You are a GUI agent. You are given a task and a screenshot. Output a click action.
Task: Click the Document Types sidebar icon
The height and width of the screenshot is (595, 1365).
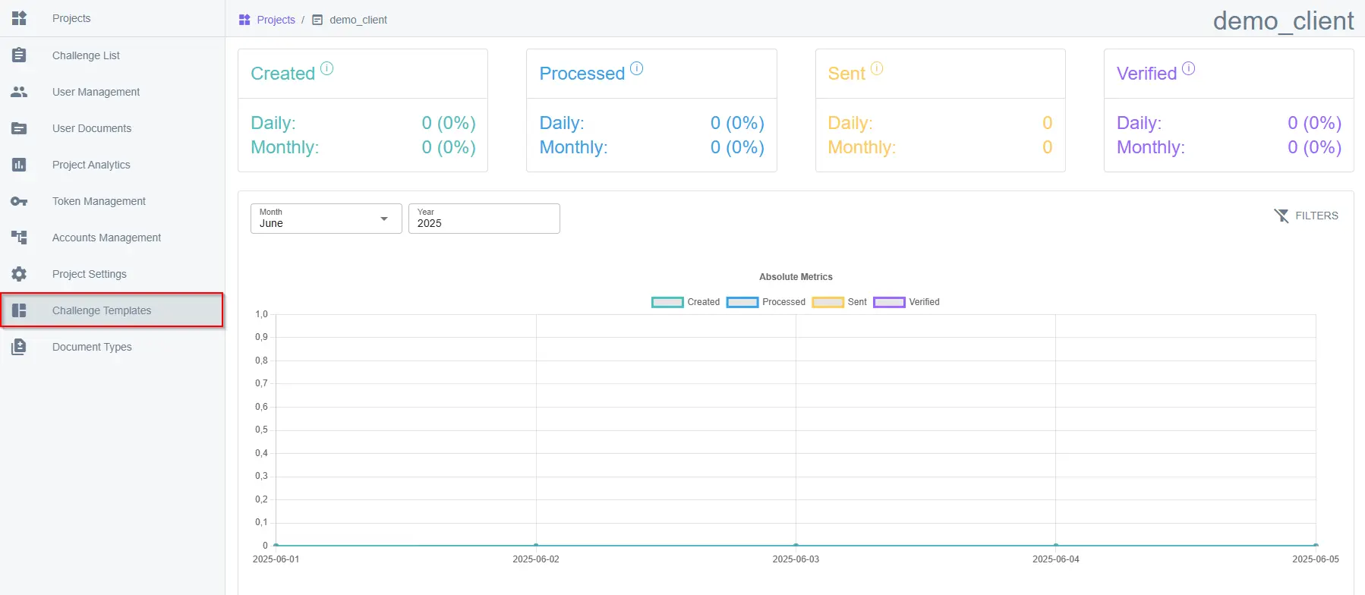(19, 347)
